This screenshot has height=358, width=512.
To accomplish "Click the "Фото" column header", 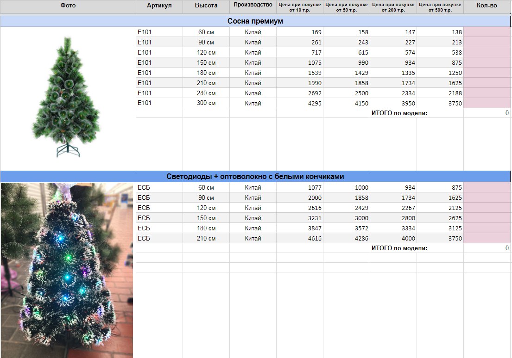I will (68, 6).
